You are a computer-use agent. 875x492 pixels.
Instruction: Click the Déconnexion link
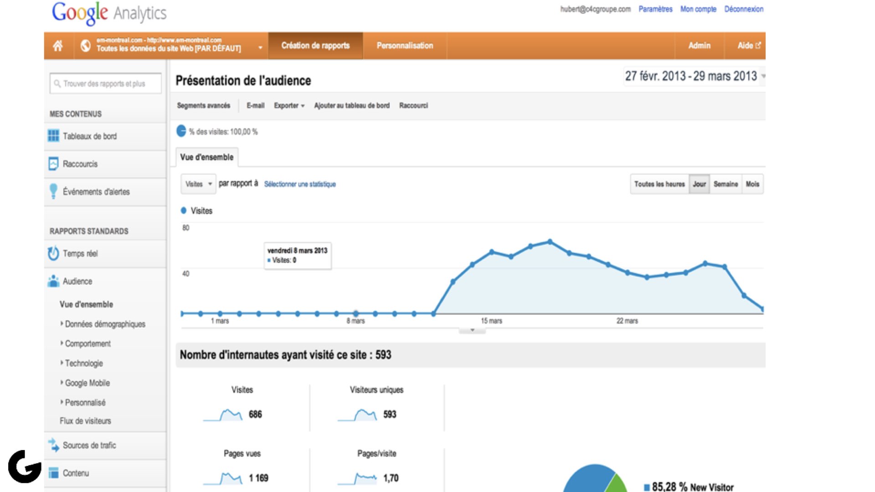click(744, 9)
